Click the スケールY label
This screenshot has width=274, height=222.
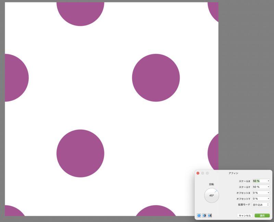pyautogui.click(x=245, y=187)
